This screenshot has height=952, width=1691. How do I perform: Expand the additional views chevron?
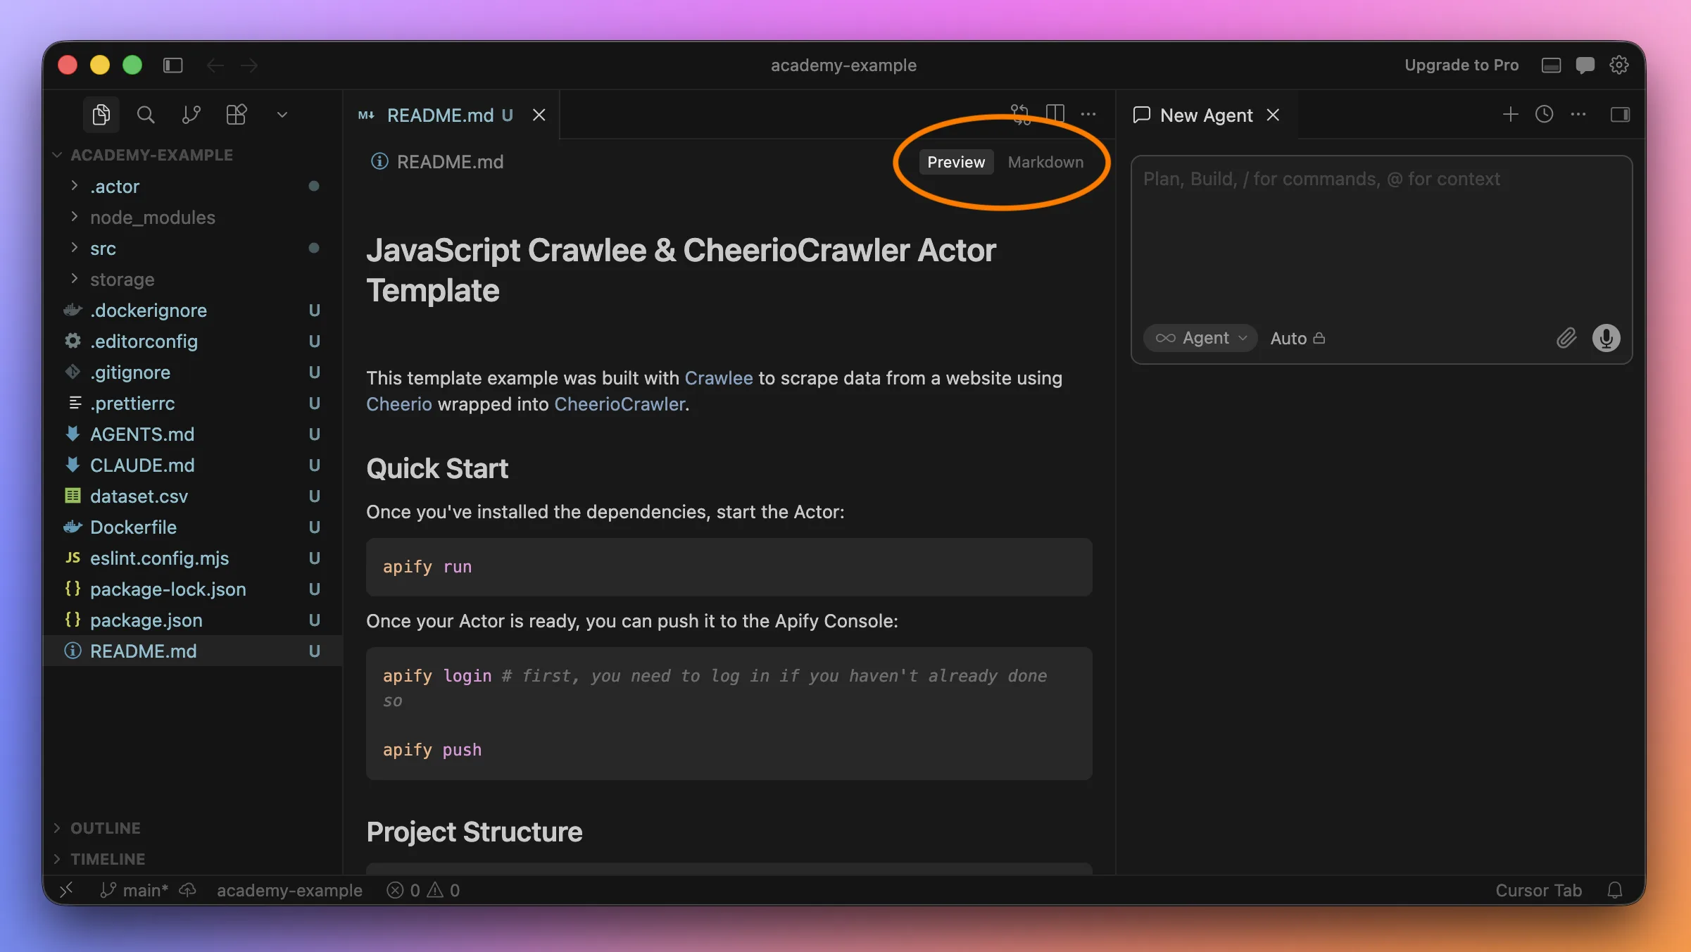(x=282, y=115)
